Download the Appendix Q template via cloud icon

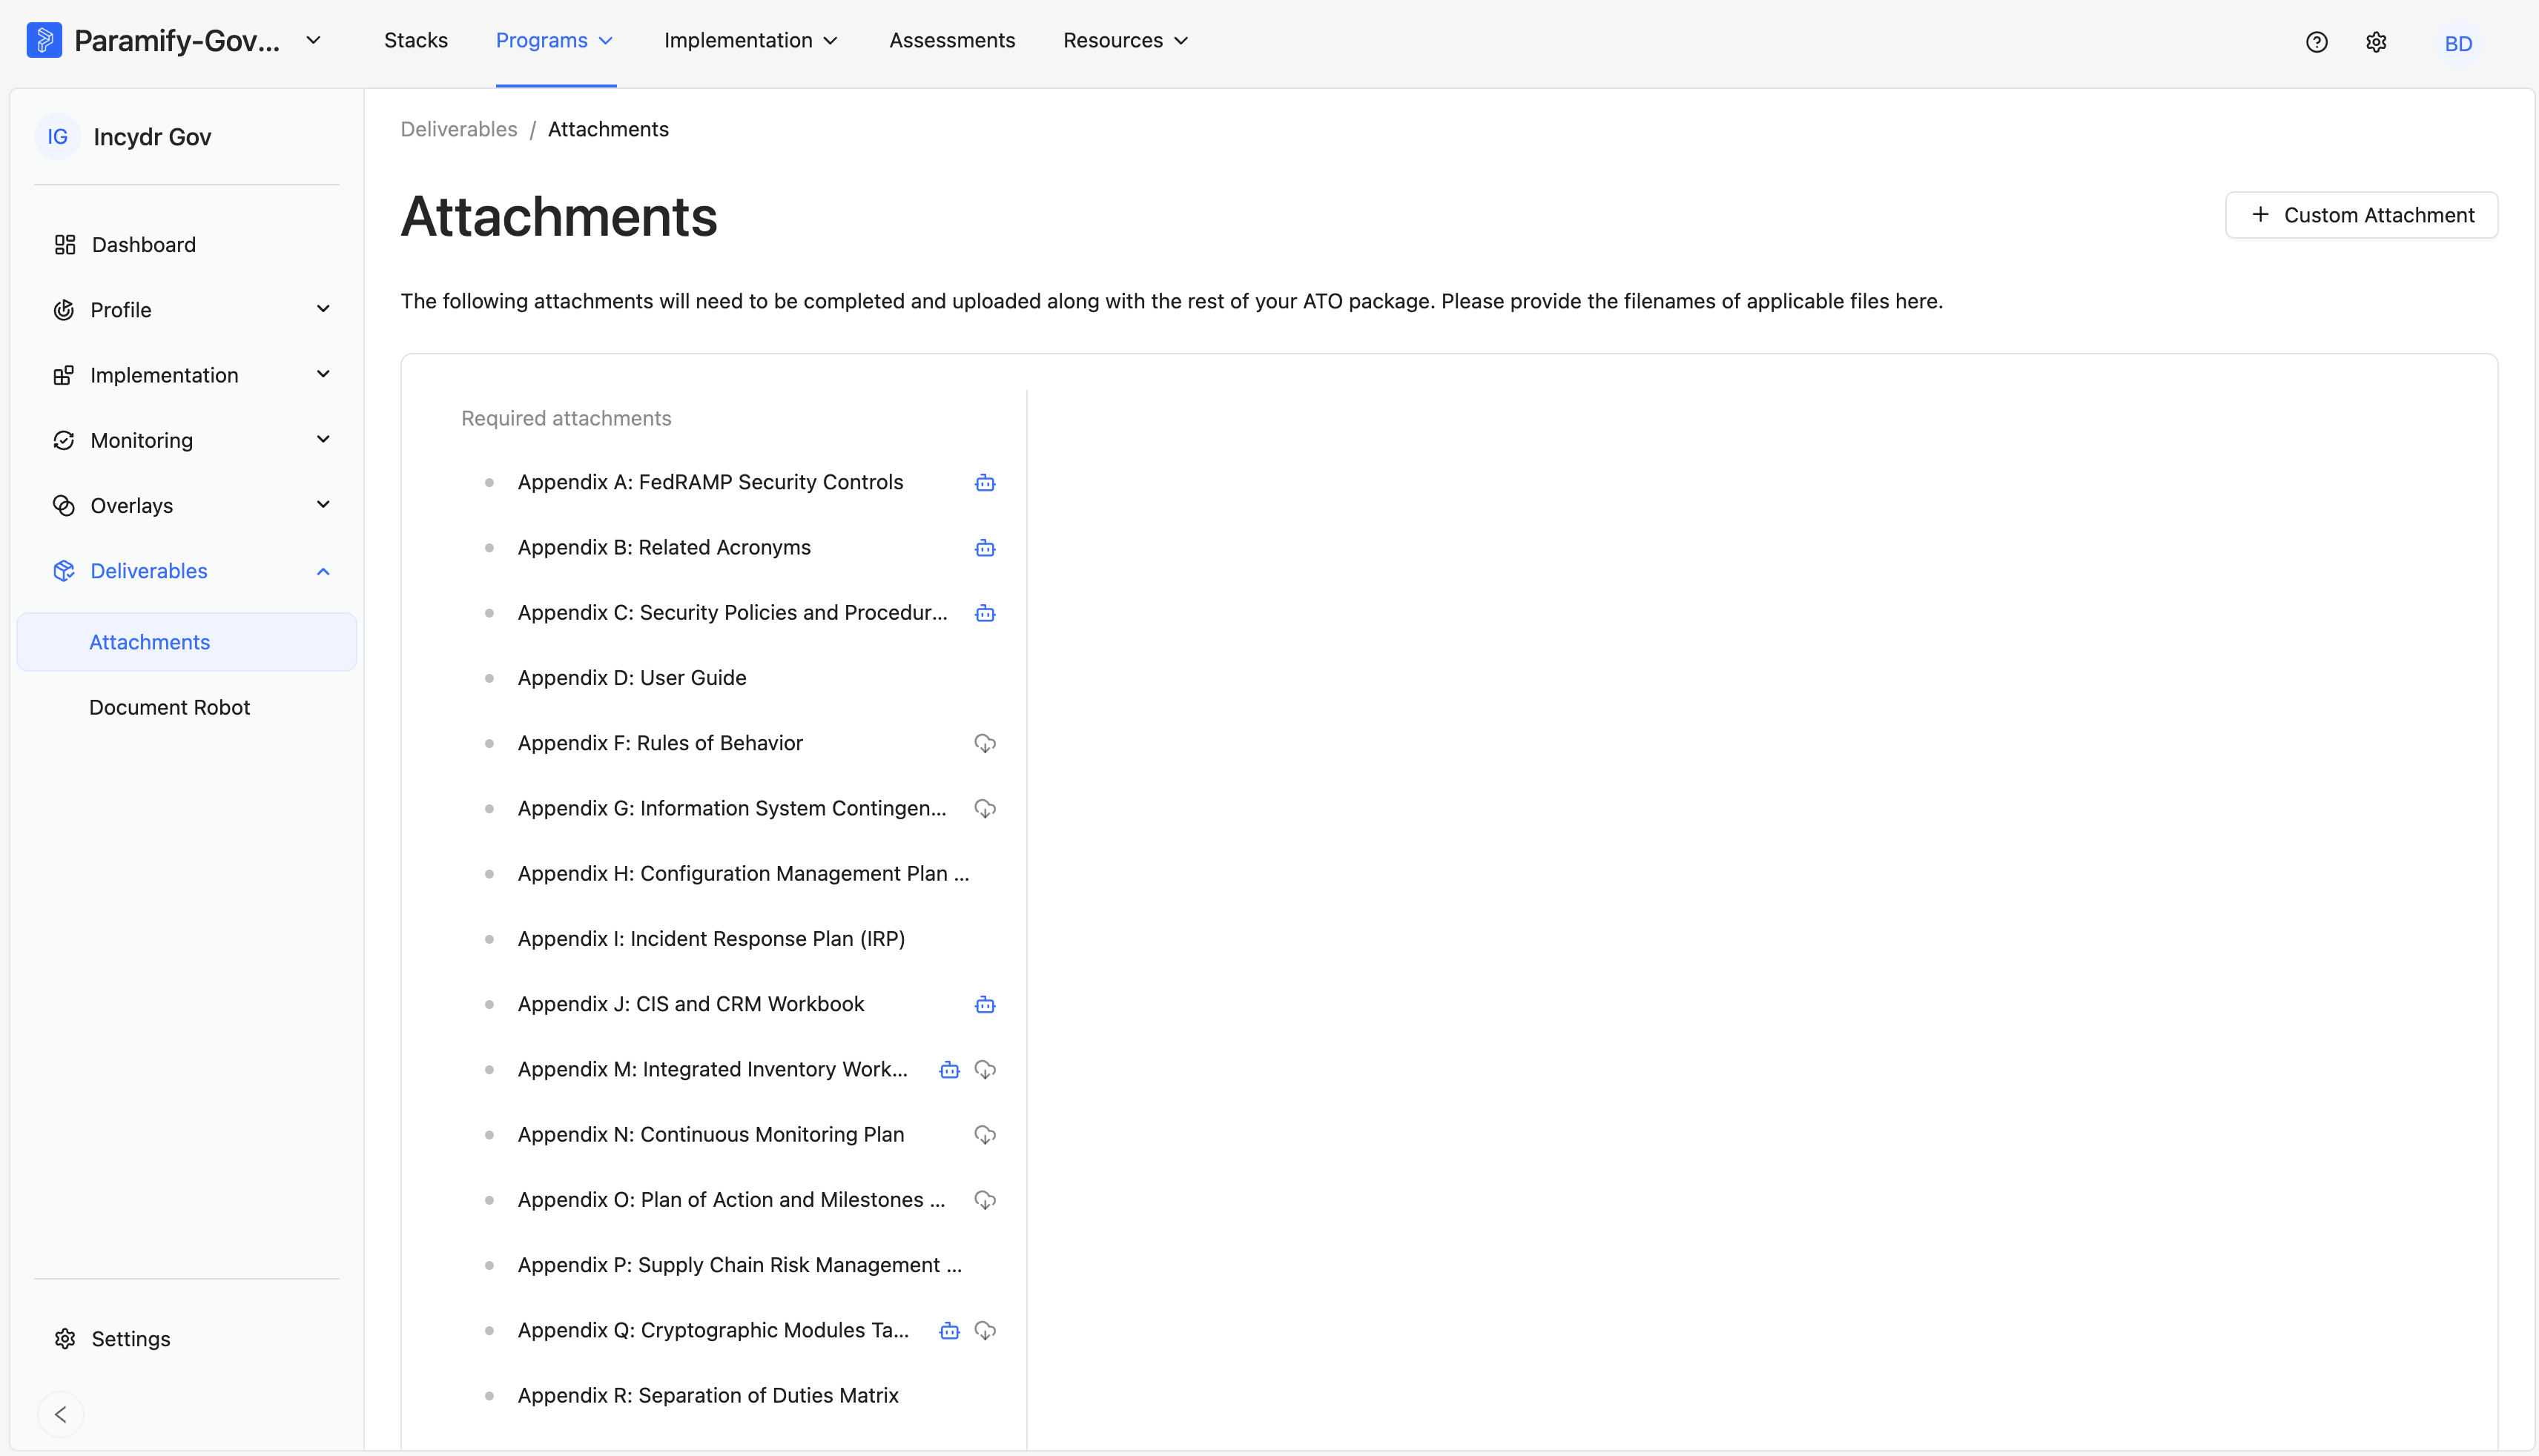click(x=985, y=1331)
